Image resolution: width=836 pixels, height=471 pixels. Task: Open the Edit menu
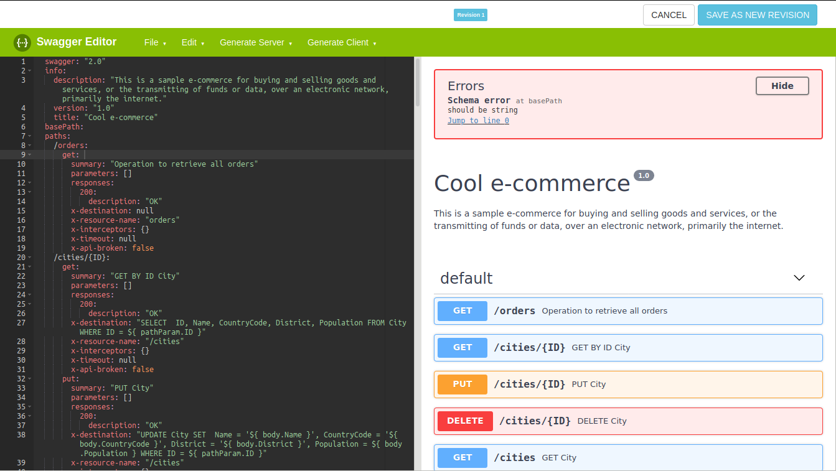tap(193, 42)
